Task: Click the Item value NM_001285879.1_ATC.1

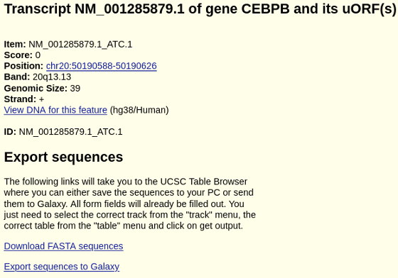Action: 80,44
